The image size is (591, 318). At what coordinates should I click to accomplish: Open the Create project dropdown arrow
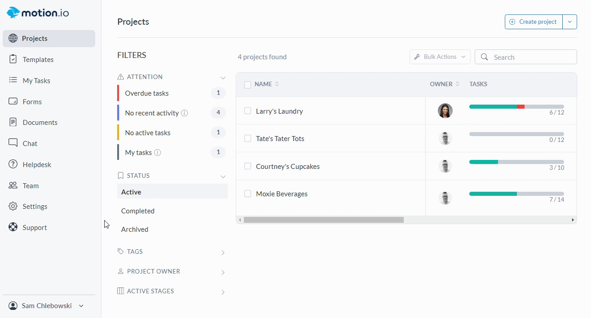coord(569,22)
